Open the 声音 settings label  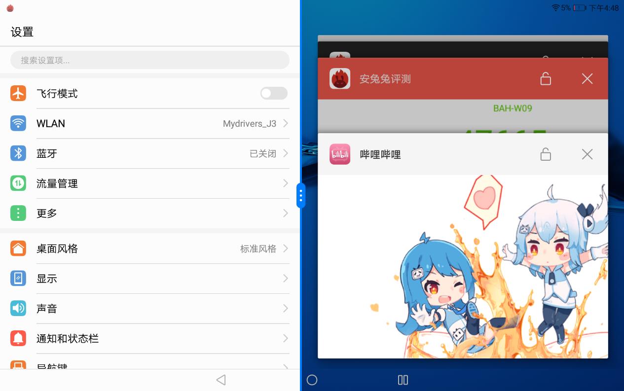tap(47, 309)
